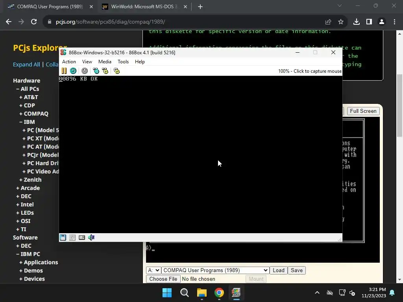Switch to COMPAQ User Programs tab
This screenshot has height=302, width=403.
50,7
